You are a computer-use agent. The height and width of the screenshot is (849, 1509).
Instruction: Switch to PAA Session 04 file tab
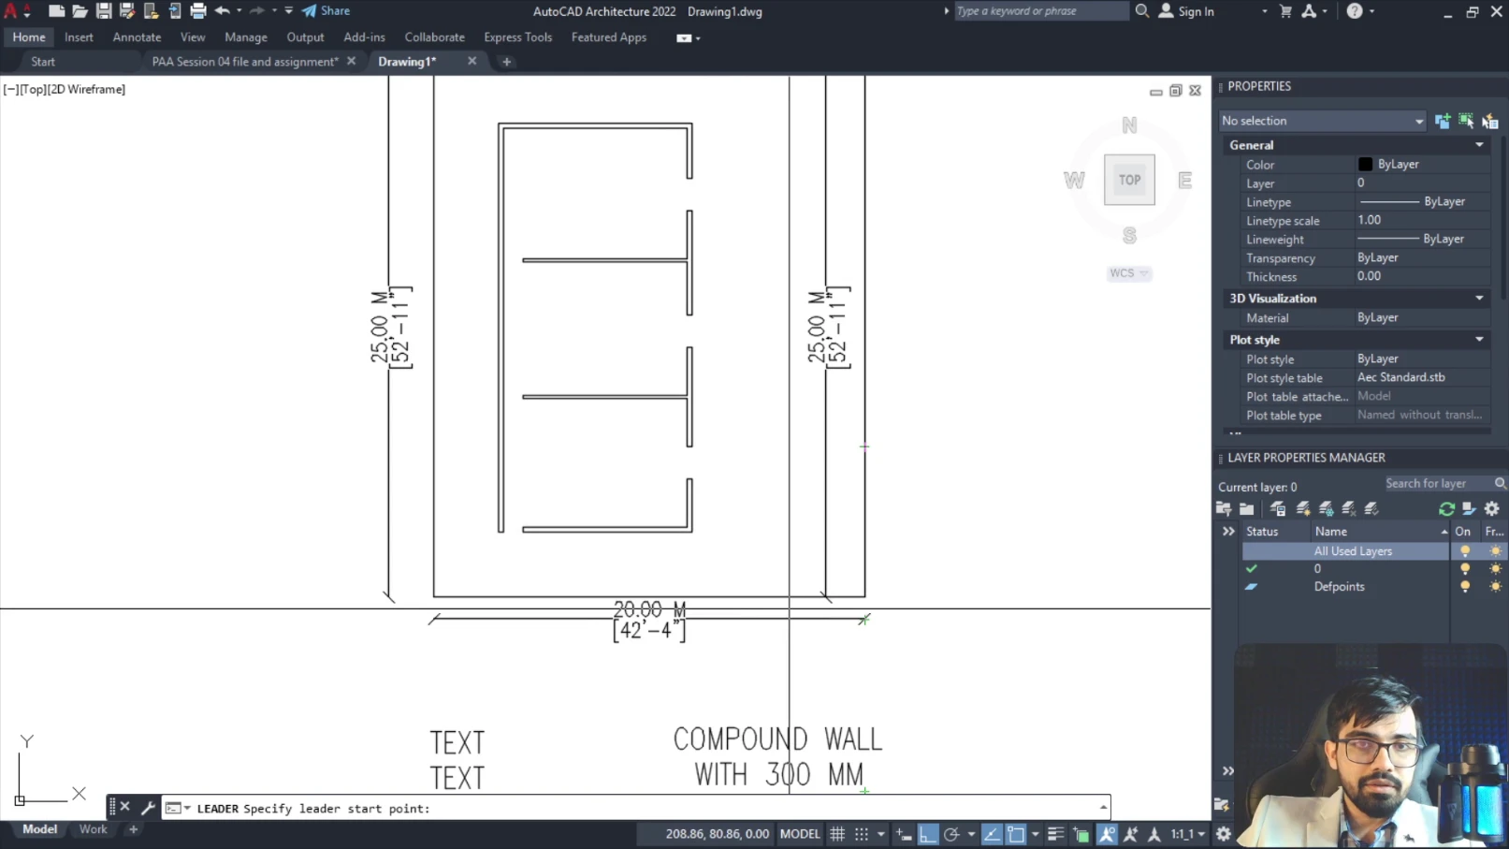click(x=244, y=62)
